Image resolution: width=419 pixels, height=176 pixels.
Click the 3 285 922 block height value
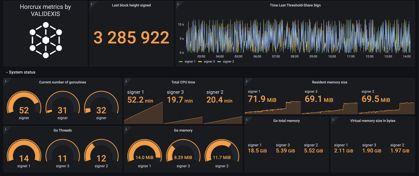pyautogui.click(x=131, y=38)
